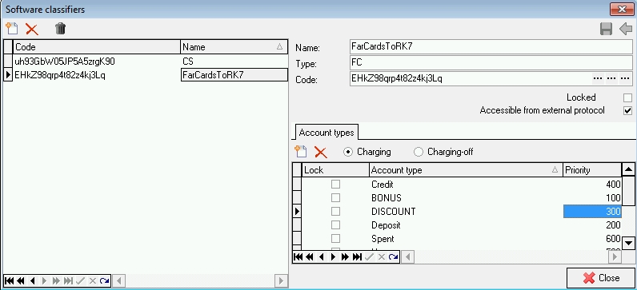Screen dimensions: 637x290
Task: Select the Credit account type
Action: [x=383, y=185]
